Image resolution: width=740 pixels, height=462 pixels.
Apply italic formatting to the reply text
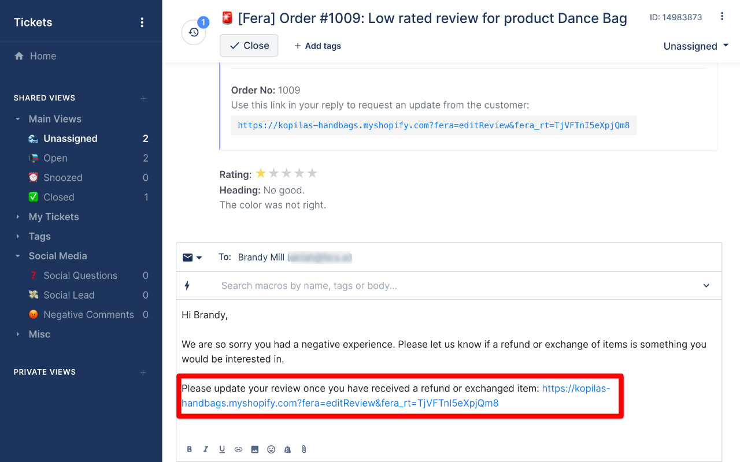coord(205,449)
